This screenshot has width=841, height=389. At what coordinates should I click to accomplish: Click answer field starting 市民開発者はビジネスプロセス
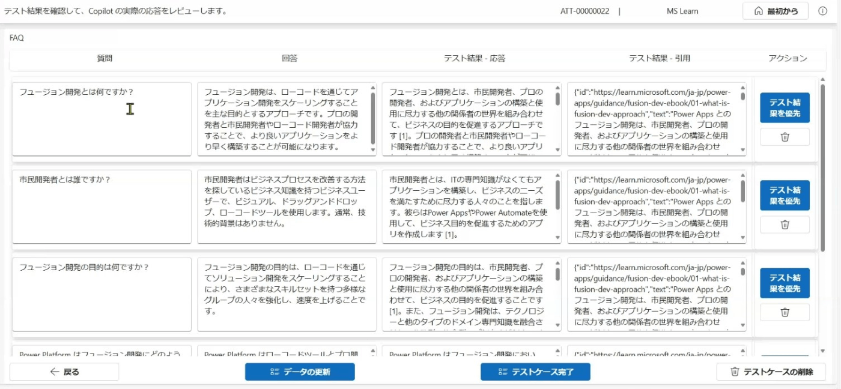(x=287, y=207)
